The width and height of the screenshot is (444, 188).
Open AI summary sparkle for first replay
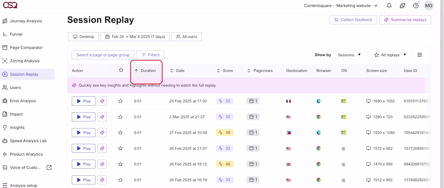pyautogui.click(x=102, y=101)
